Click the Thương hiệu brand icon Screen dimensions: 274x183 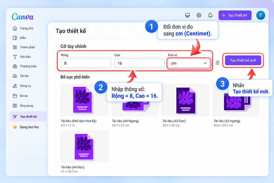pos(15,66)
